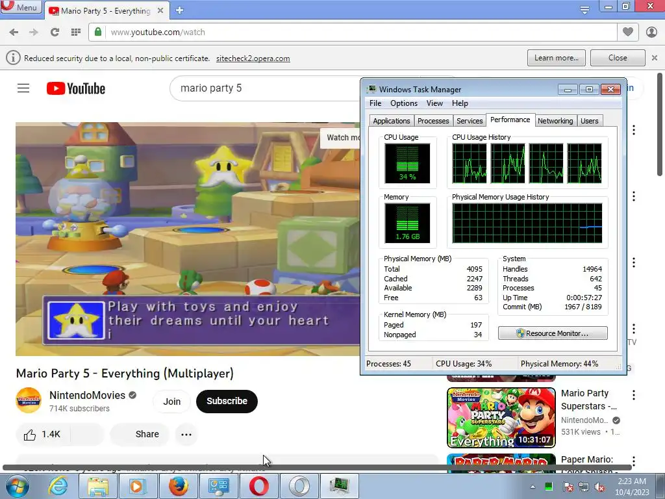The height and width of the screenshot is (499, 665).
Task: Subscribe to NintendoMovies channel
Action: 227,402
